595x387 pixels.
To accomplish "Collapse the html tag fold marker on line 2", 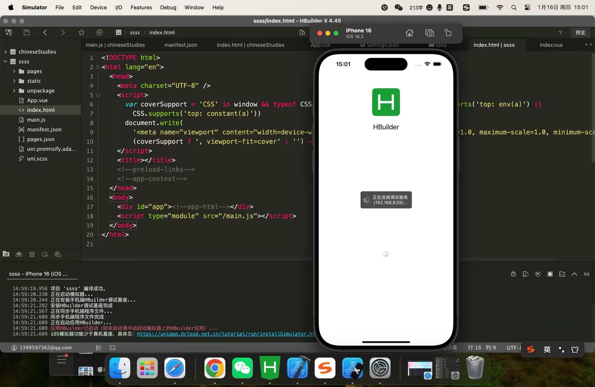I will [x=98, y=67].
